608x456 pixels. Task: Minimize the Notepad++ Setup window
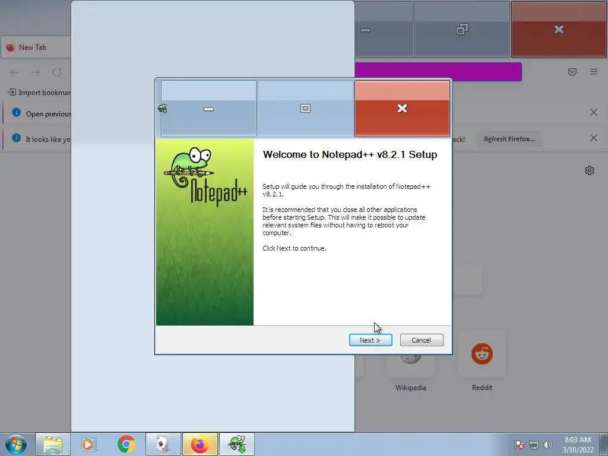coord(208,109)
